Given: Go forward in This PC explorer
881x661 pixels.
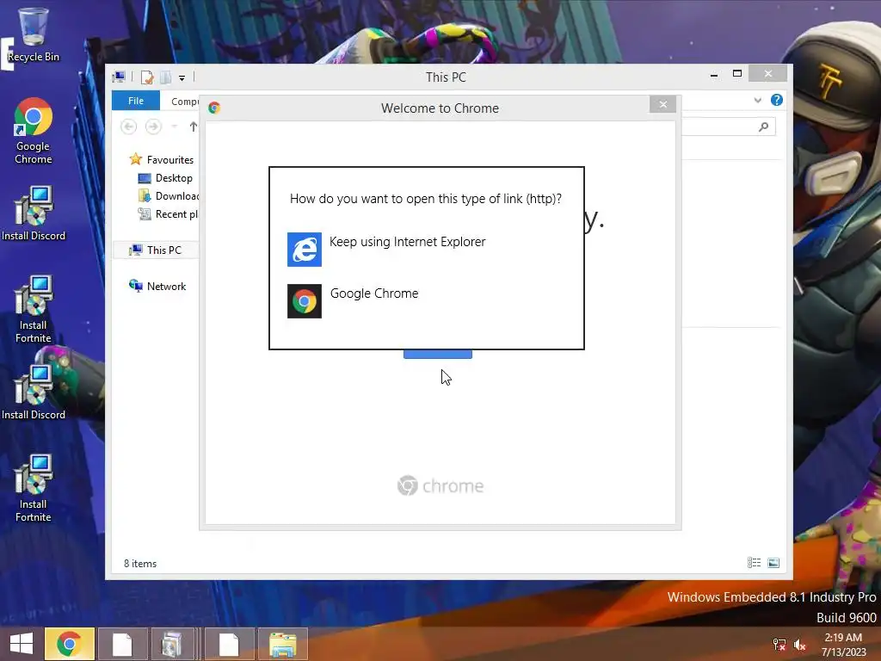Looking at the screenshot, I should coord(153,127).
